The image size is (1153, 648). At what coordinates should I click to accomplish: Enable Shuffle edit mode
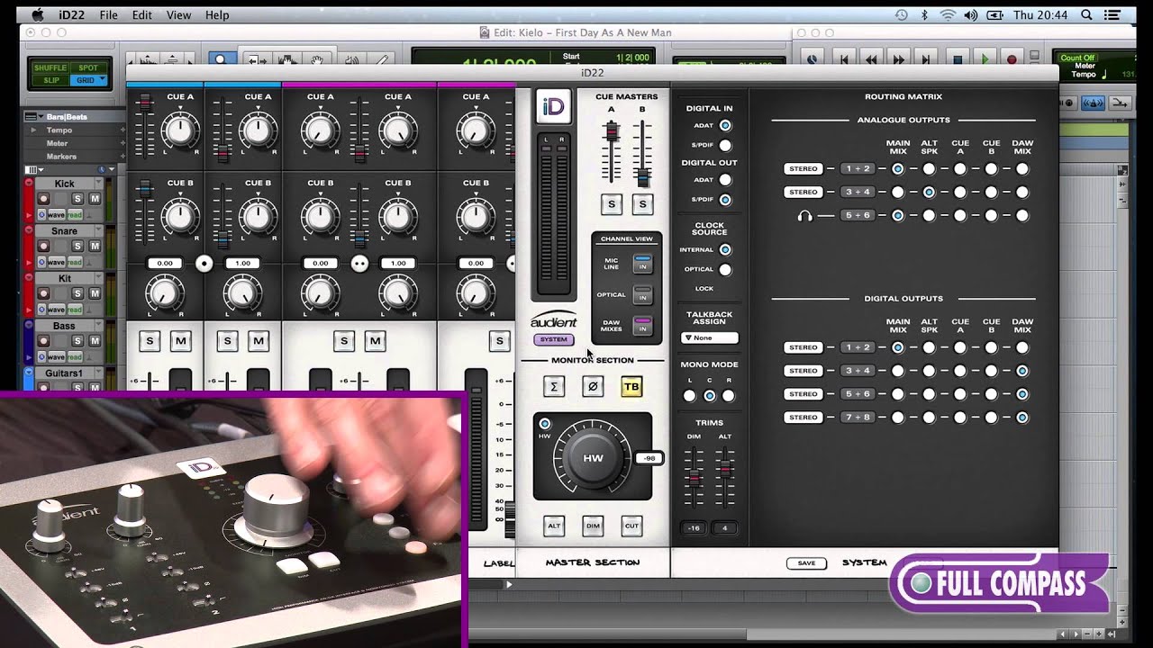tap(50, 67)
